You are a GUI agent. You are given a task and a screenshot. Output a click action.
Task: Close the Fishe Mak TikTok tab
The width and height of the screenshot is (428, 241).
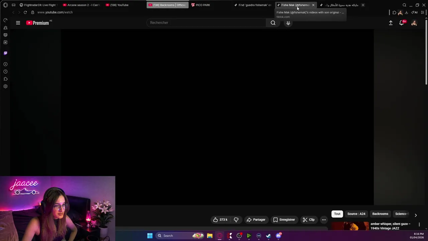point(313,5)
